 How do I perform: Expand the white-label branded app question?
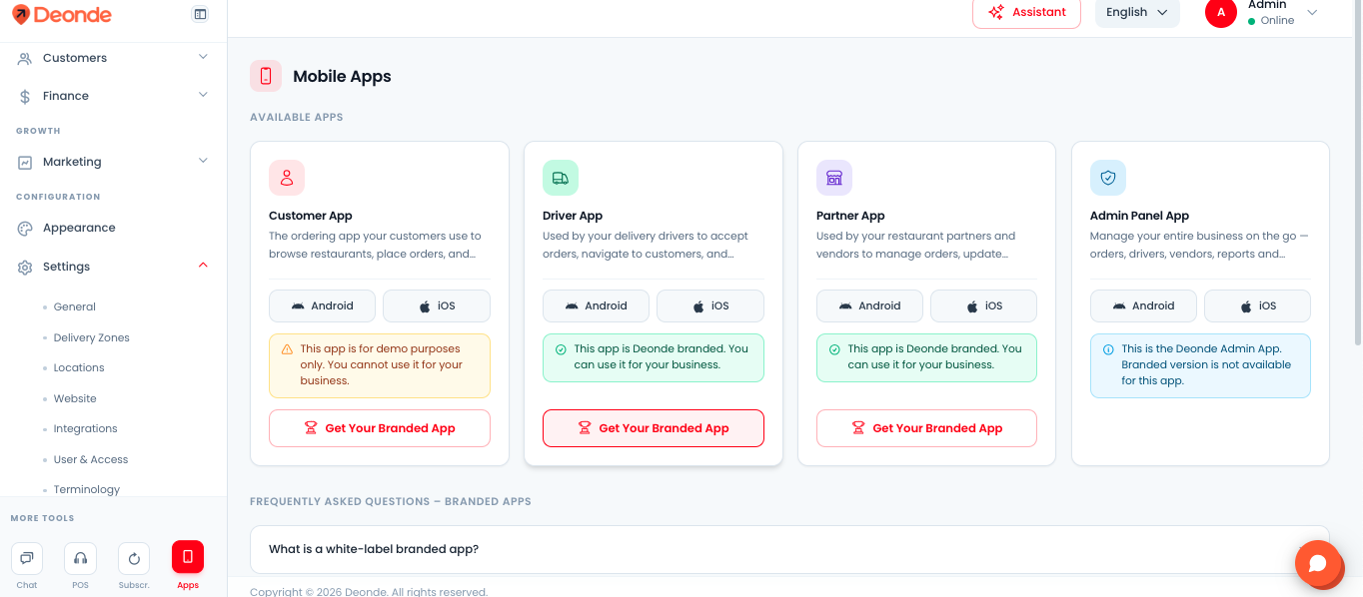click(x=789, y=549)
